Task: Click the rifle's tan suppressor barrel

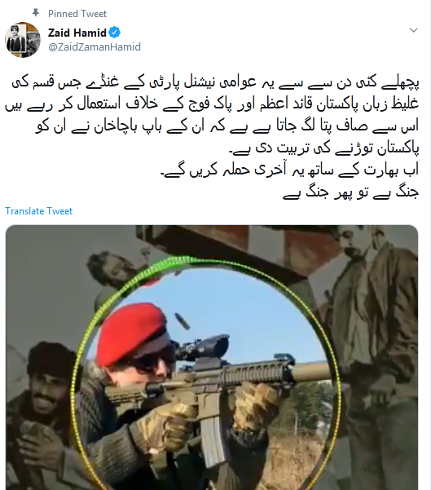Action: (310, 371)
